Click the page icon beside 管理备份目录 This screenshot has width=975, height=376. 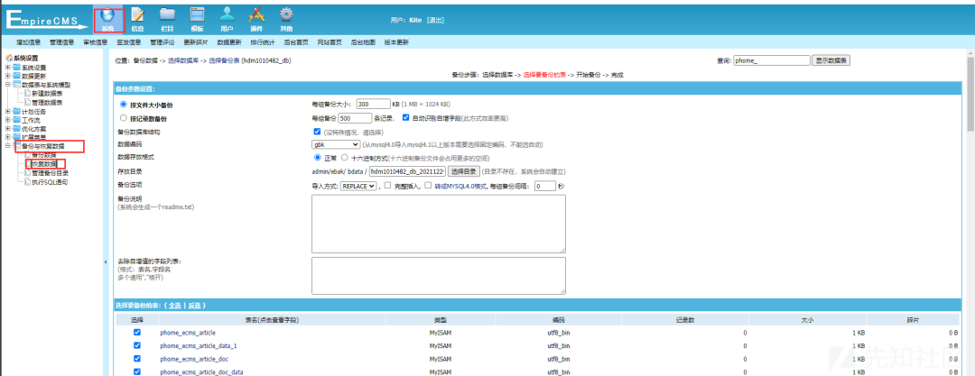pos(27,173)
